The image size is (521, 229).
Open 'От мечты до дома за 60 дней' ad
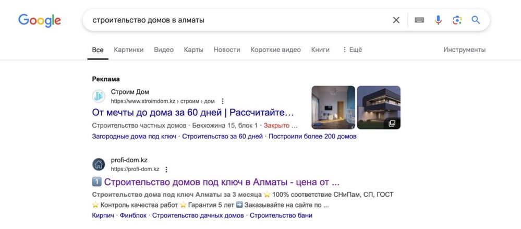click(193, 113)
